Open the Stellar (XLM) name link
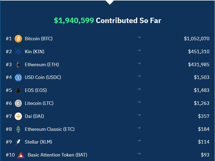The height and width of the screenshot is (161, 215). [x=38, y=142]
